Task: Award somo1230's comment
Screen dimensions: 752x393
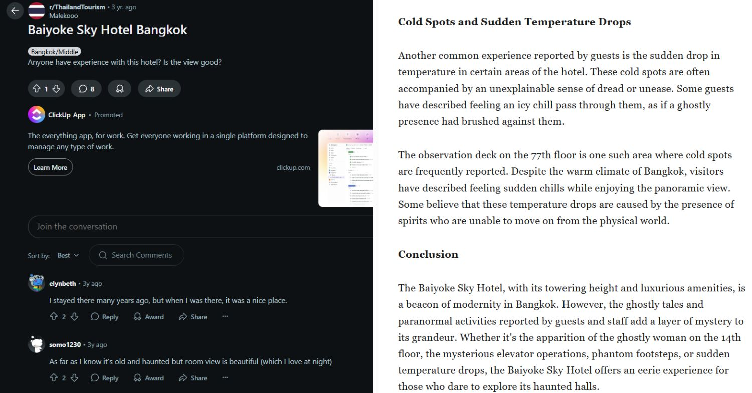Action: (x=149, y=378)
